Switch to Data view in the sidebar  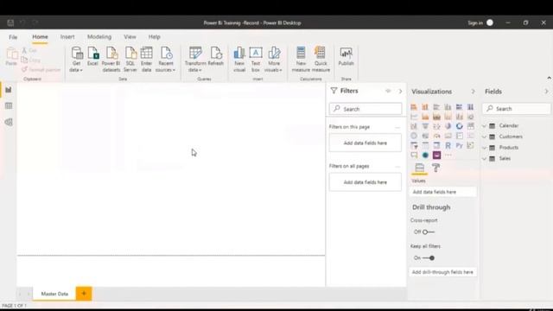9,105
